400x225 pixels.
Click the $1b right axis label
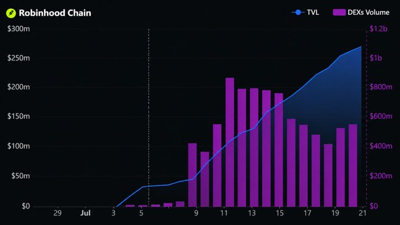(x=376, y=58)
